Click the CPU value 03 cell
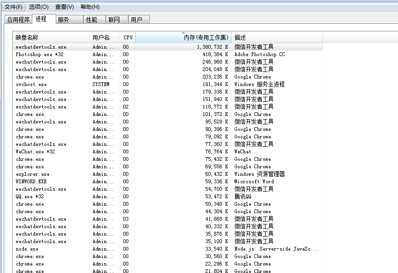Screen dimensions: 398x273 pos(125,219)
